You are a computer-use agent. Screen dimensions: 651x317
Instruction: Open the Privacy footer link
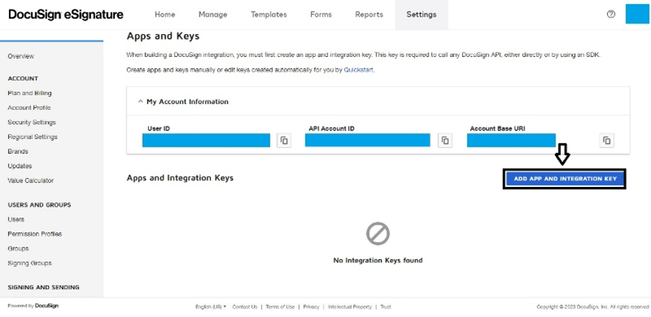coord(311,307)
